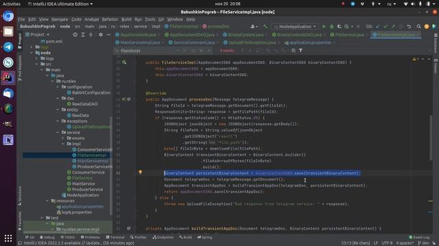This screenshot has height=246, width=439.
Task: Select pom.xml in project tree
Action: (x=51, y=41)
